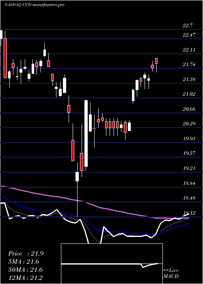Screen dimensions: 203x284
Task: Click the Price : 21.9 readout
Action: tap(26, 254)
